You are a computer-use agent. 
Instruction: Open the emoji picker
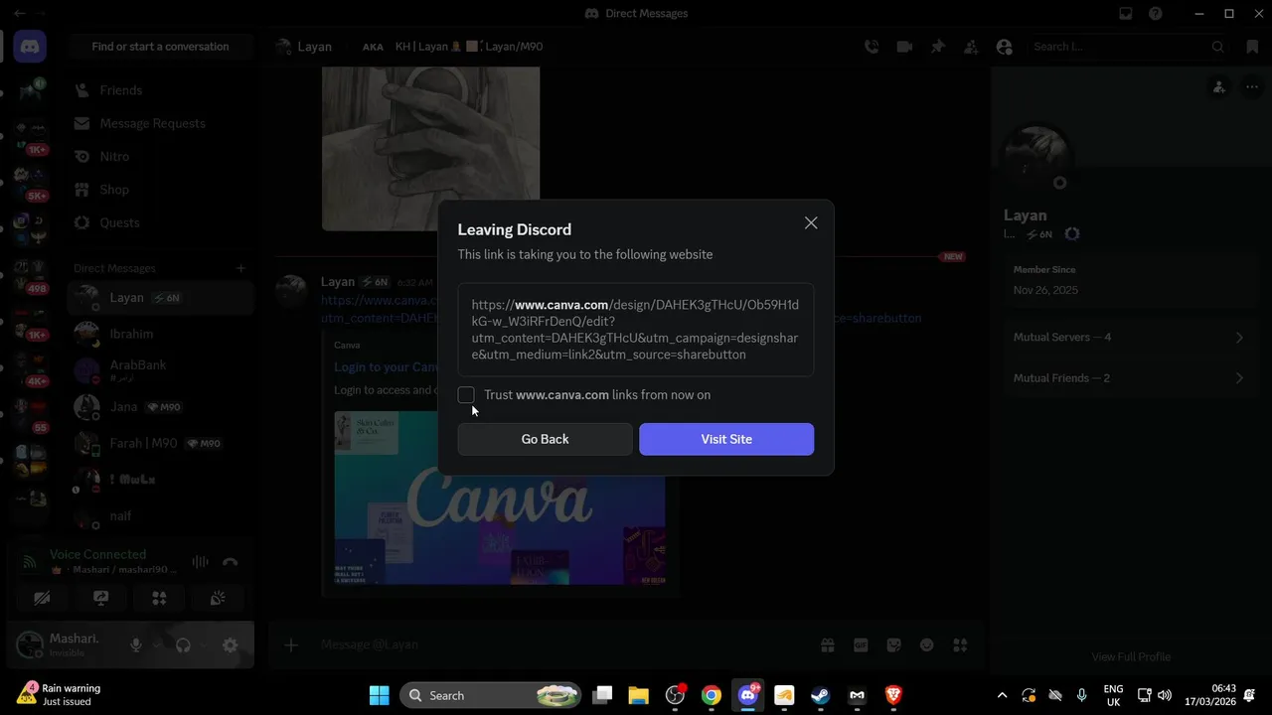(x=927, y=645)
